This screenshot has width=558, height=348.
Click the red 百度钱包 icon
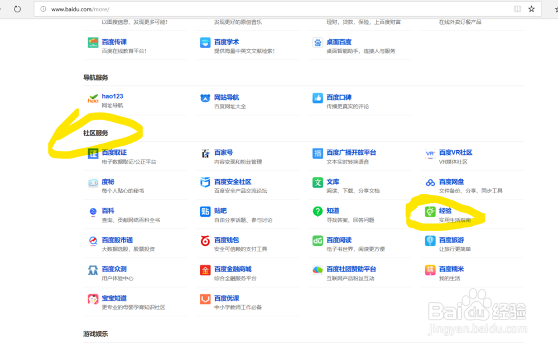pos(205,241)
